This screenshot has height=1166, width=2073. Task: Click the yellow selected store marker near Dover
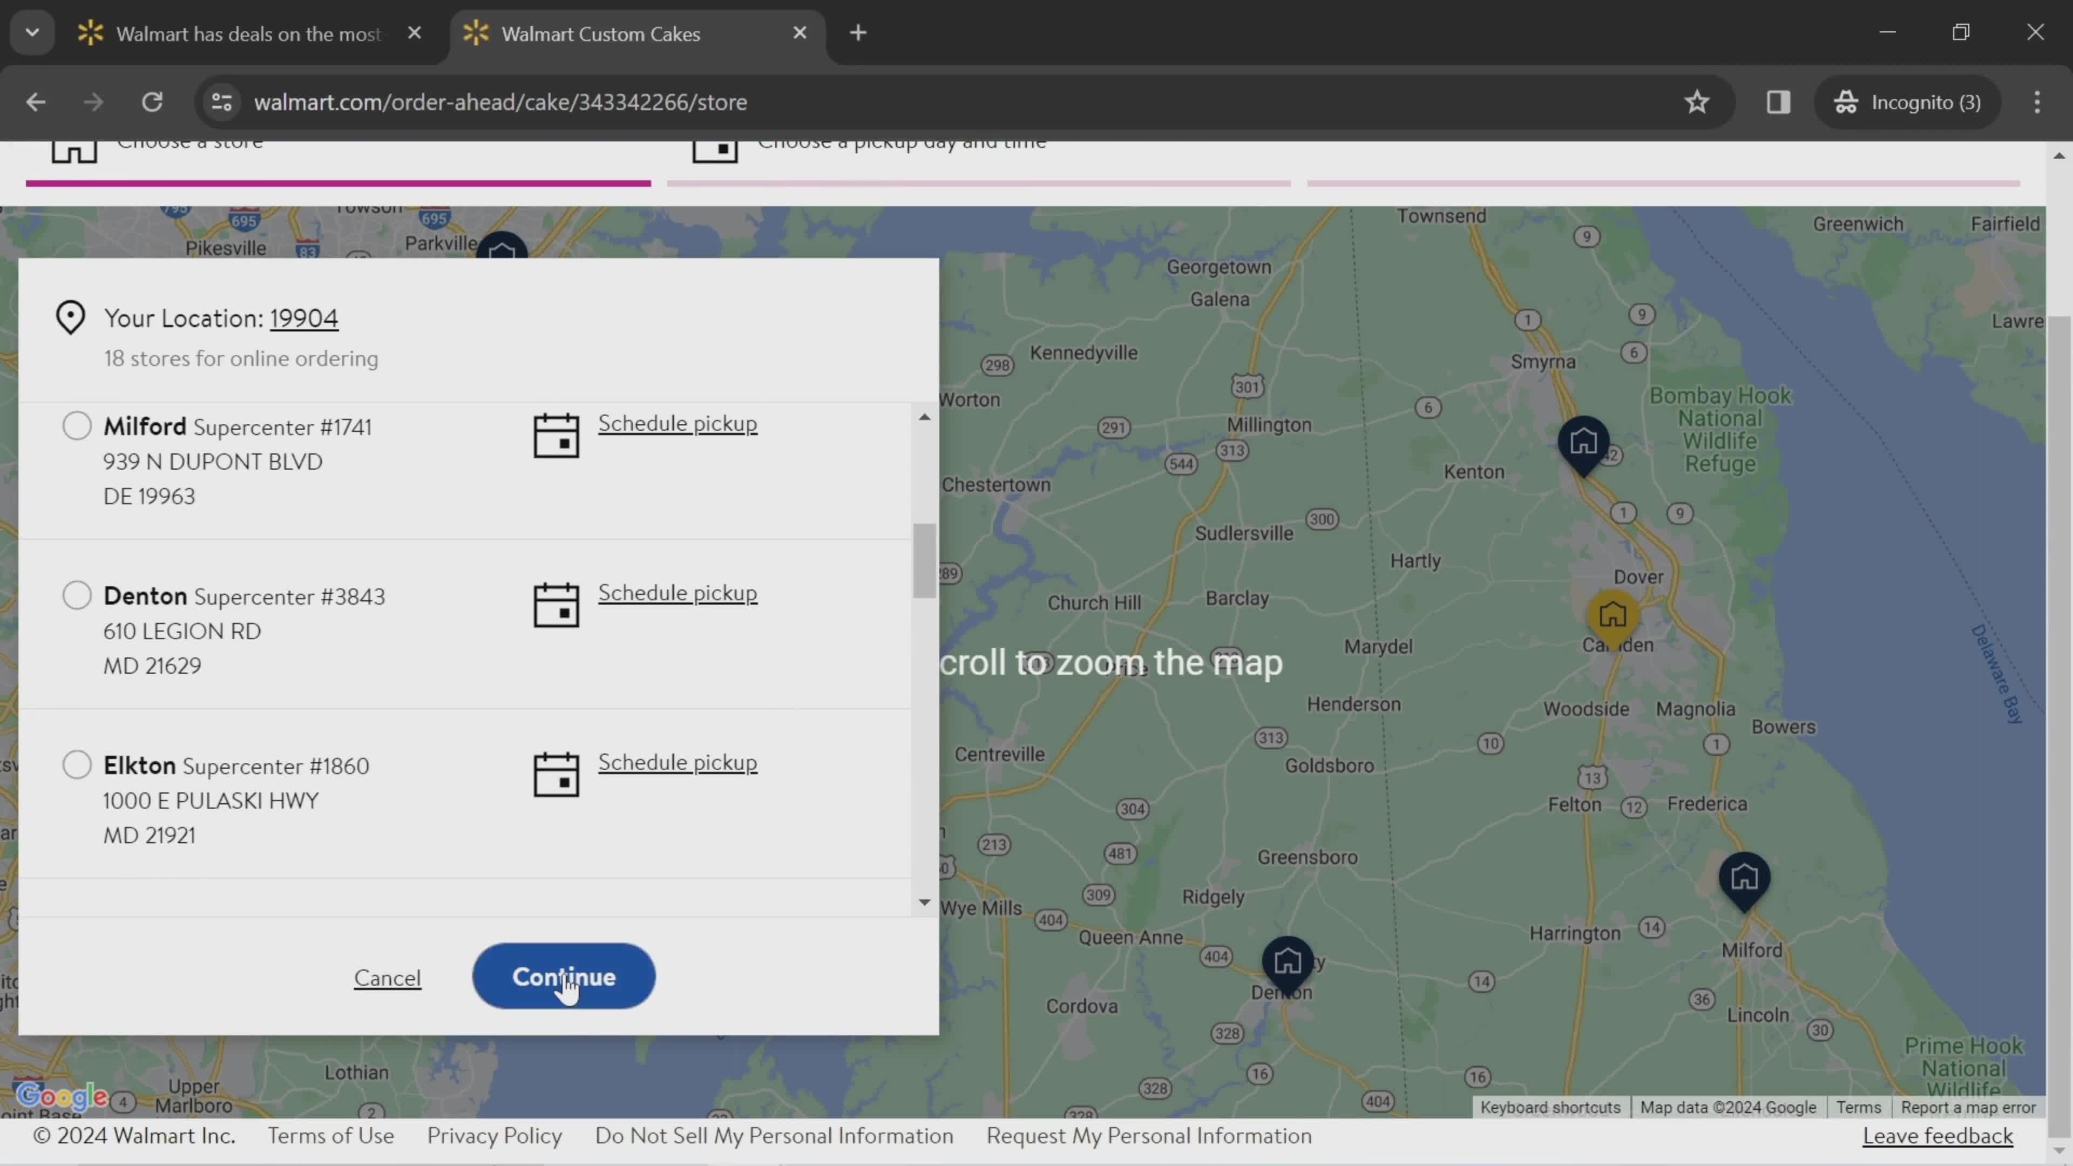coord(1613,618)
